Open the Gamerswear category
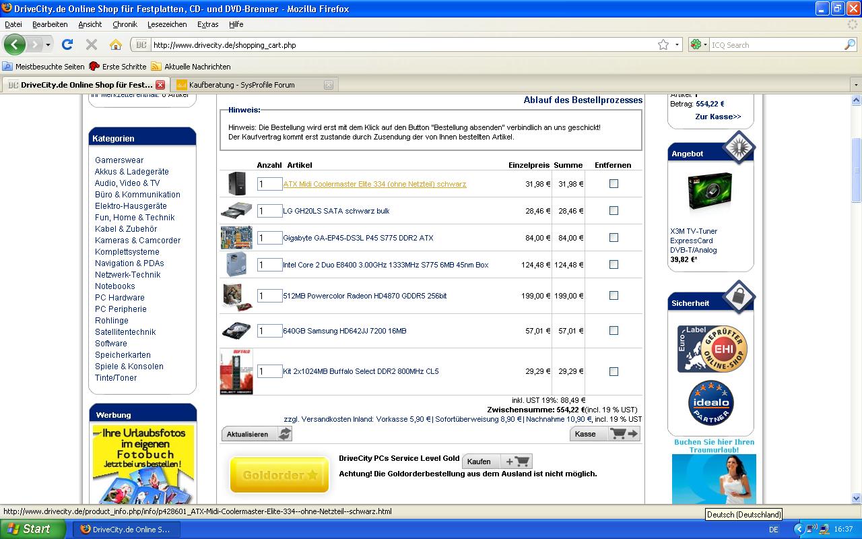This screenshot has height=539, width=862. pos(119,160)
